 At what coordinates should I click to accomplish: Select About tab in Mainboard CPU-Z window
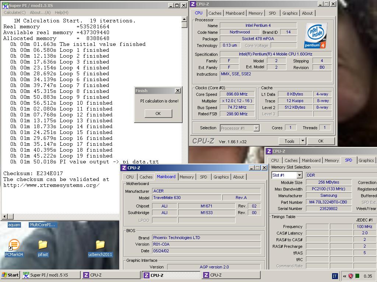238,177
